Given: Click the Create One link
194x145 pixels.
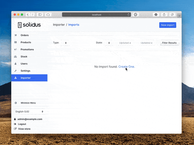Looking at the screenshot, I should (127, 67).
